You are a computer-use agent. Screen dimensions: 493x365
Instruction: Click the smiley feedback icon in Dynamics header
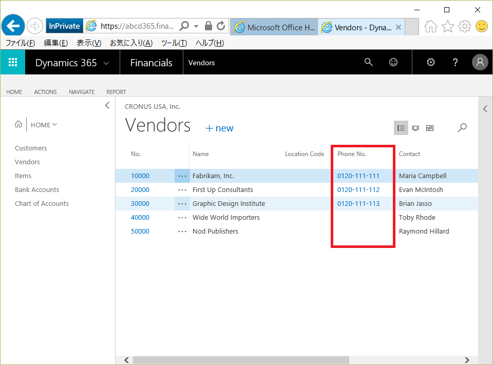coord(393,62)
